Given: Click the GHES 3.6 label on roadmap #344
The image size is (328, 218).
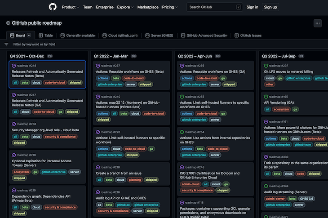Looking at the screenshot, I should [306, 199].
